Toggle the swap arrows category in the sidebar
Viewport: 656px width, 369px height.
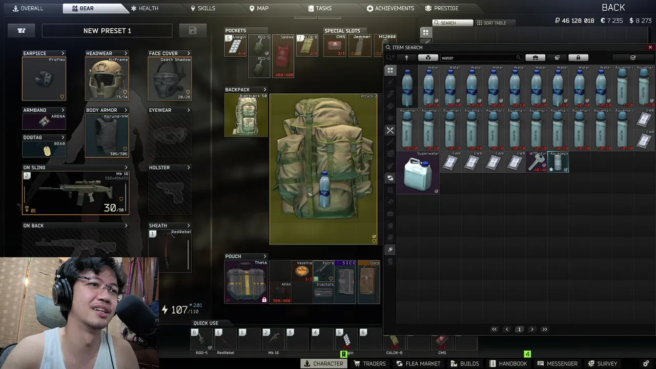390,178
